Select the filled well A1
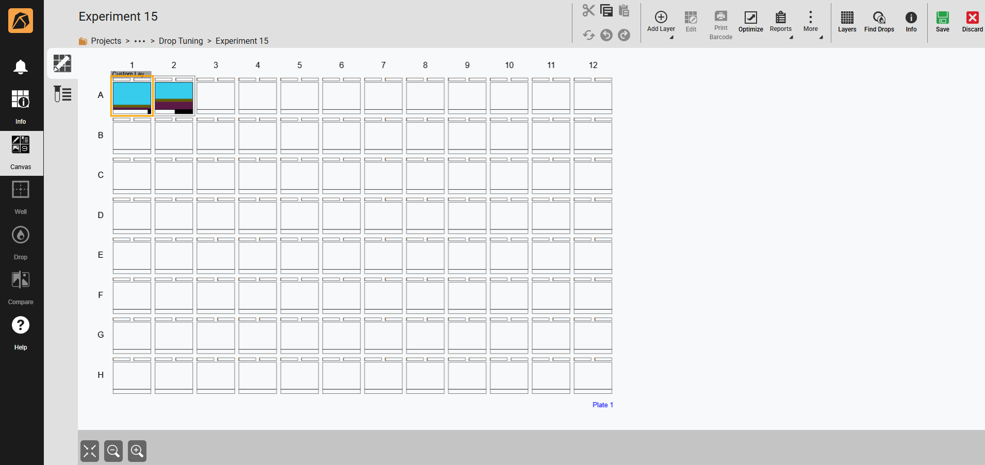 132,96
